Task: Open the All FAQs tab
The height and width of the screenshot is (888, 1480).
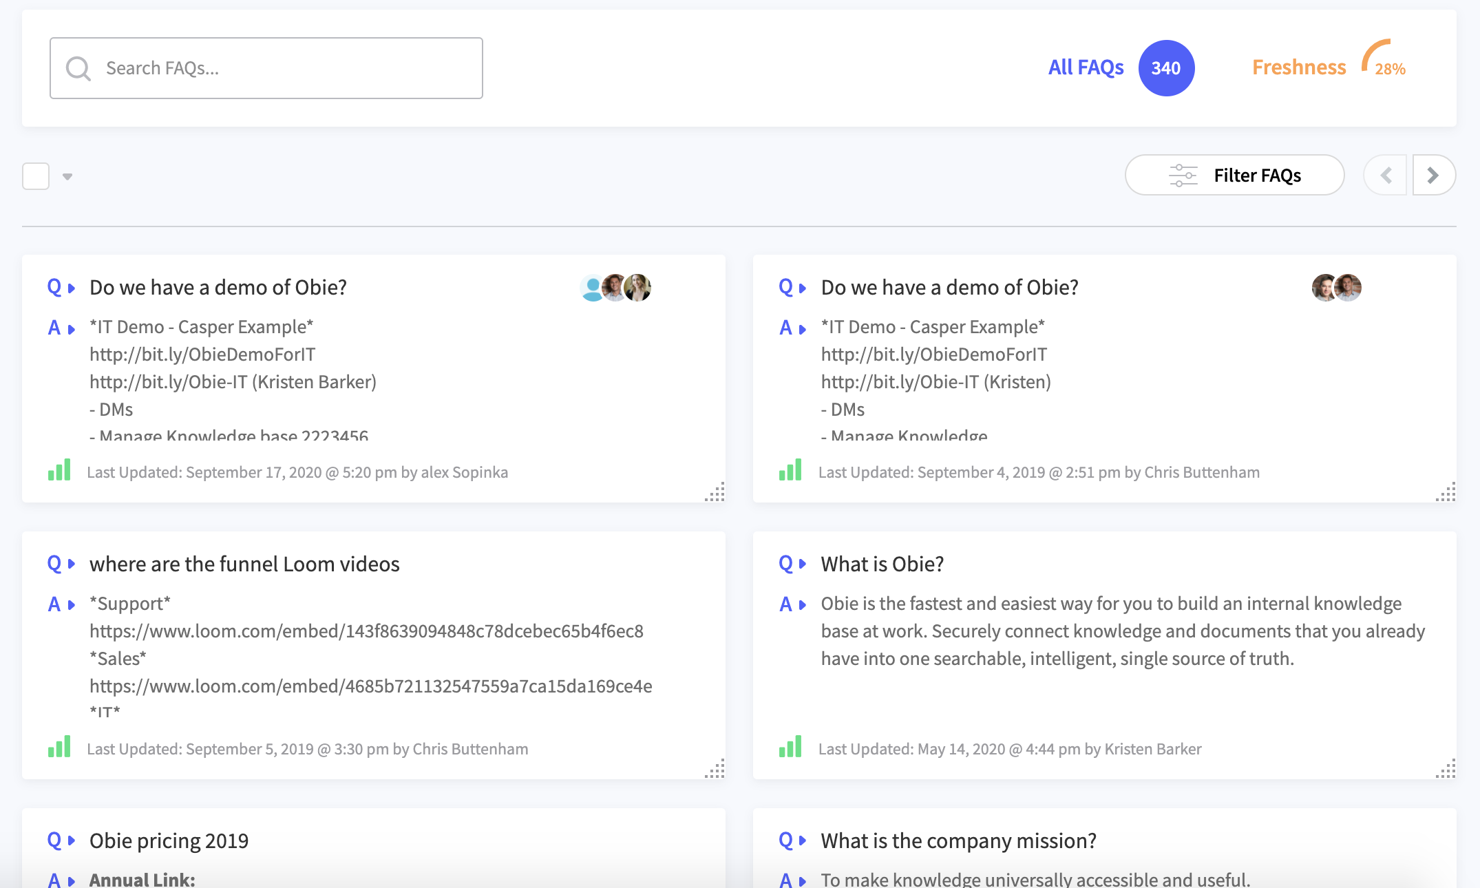Action: pyautogui.click(x=1086, y=67)
